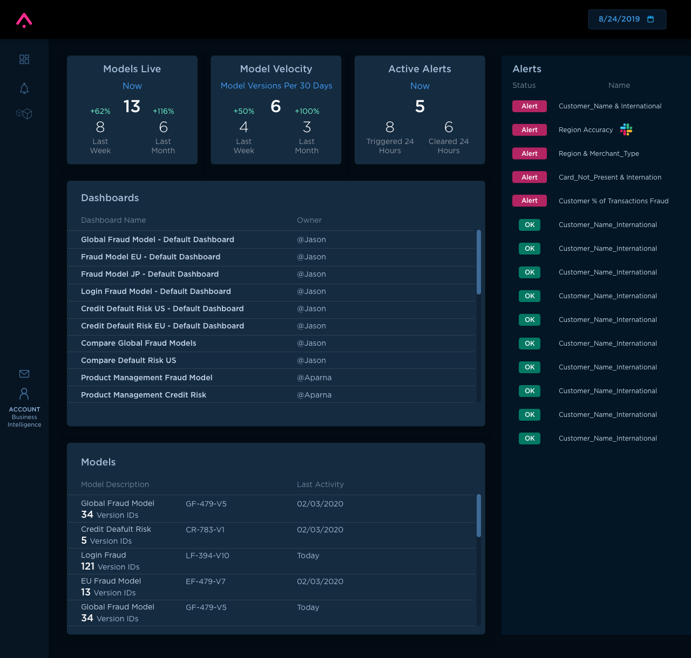Image resolution: width=691 pixels, height=658 pixels.
Task: Click the Models list scrollbar
Action: click(x=479, y=516)
